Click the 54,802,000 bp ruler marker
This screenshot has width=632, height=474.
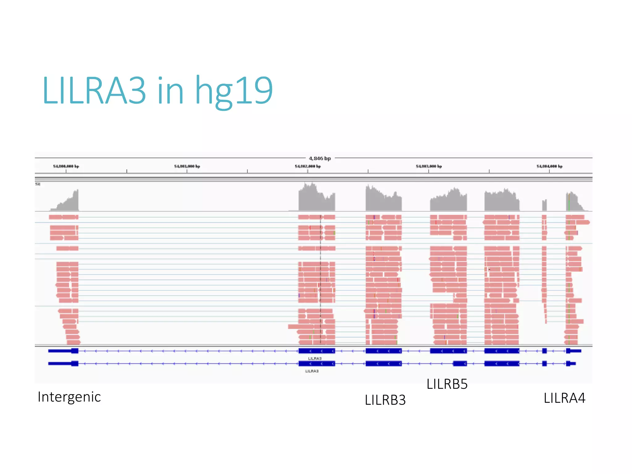coord(308,166)
